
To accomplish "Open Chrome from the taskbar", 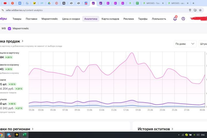I will click(1, 135).
